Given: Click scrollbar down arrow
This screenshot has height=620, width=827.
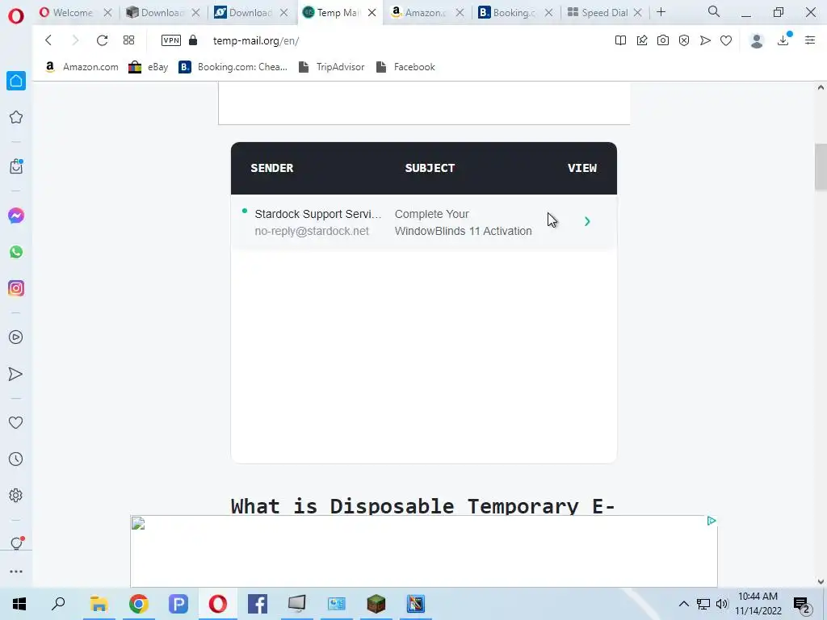Looking at the screenshot, I should (x=821, y=582).
